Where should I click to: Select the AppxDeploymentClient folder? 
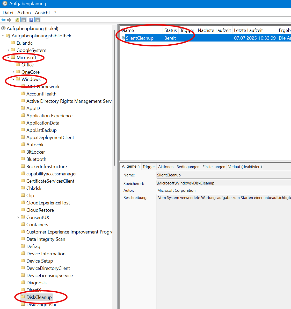pyautogui.click(x=50, y=137)
